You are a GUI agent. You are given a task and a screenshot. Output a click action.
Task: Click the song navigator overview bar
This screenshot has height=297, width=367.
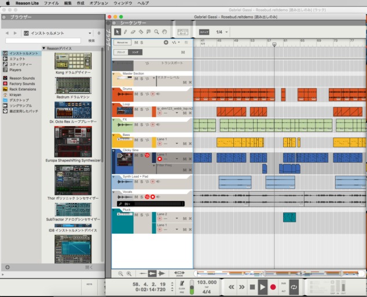(x=279, y=273)
